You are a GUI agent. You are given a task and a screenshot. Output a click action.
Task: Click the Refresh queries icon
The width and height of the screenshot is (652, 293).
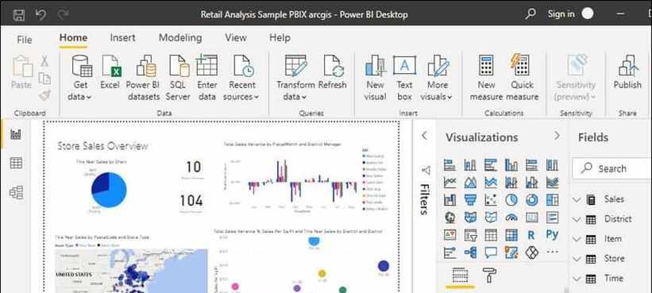coord(332,72)
